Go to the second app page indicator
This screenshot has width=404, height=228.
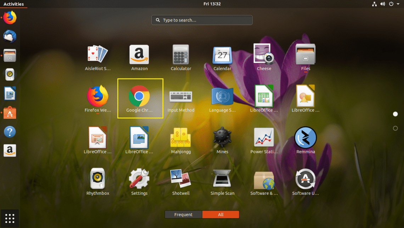click(395, 128)
